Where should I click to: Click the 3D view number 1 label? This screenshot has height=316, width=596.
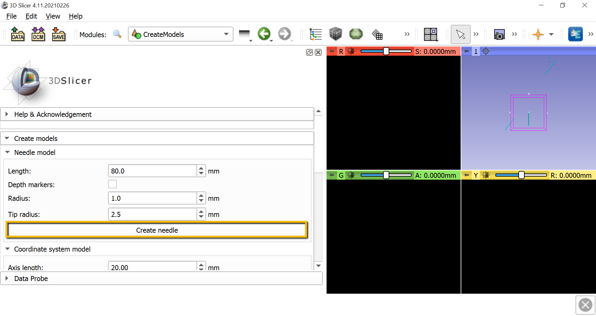pos(476,51)
